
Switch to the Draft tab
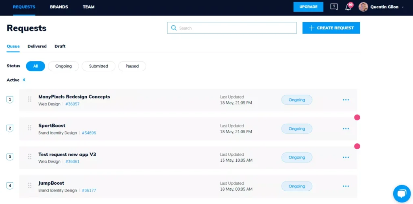[60, 46]
